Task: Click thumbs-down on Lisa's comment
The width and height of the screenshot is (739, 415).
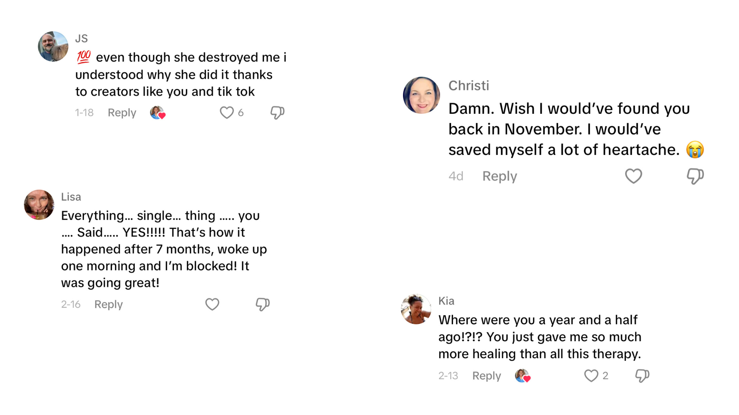Action: (x=262, y=304)
